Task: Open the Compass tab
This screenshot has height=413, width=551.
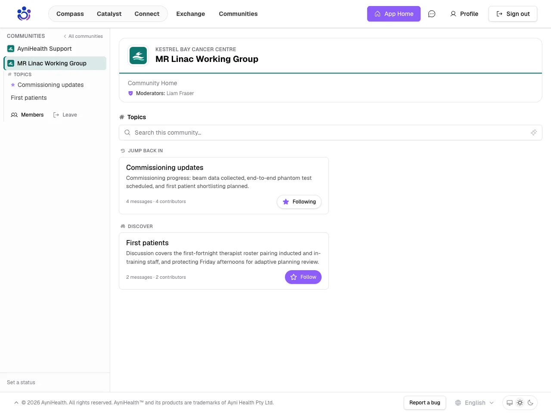Action: 70,14
